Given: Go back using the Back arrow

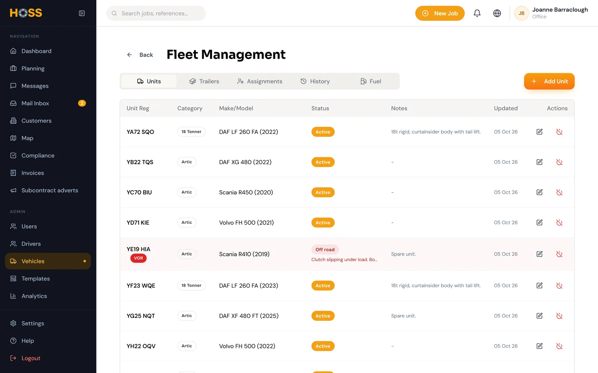Looking at the screenshot, I should click(x=140, y=55).
